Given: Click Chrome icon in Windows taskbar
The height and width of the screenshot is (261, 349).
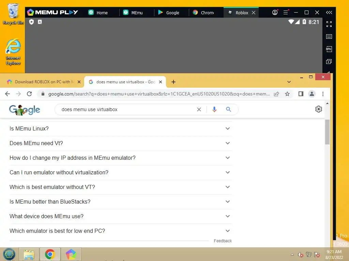Looking at the screenshot, I should [50, 254].
